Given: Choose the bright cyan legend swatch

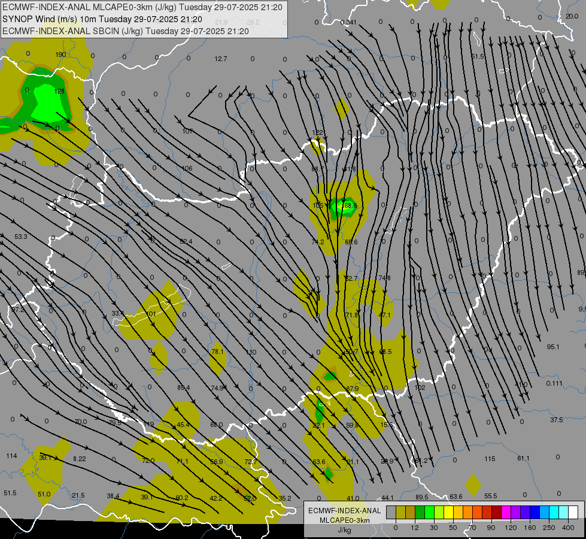Looking at the screenshot, I should (x=554, y=513).
